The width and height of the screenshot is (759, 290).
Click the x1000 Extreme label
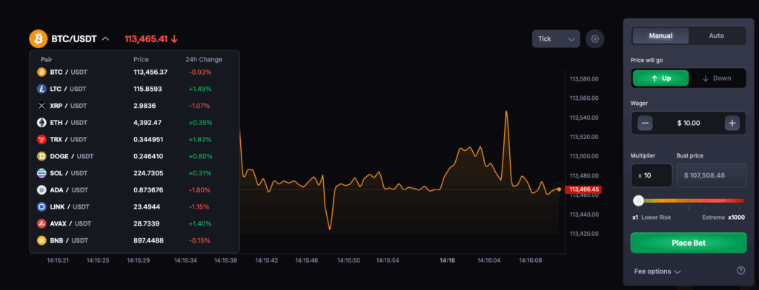click(x=723, y=217)
